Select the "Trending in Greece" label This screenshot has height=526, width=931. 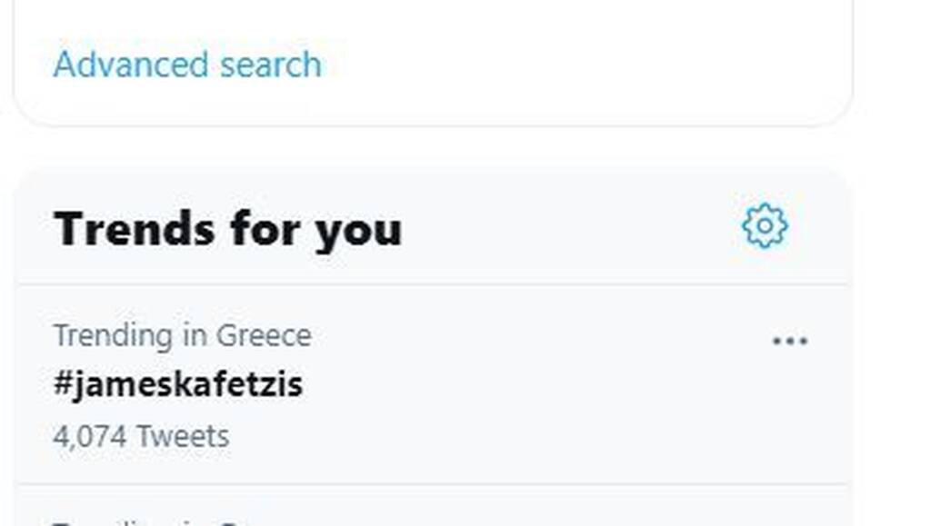[182, 335]
